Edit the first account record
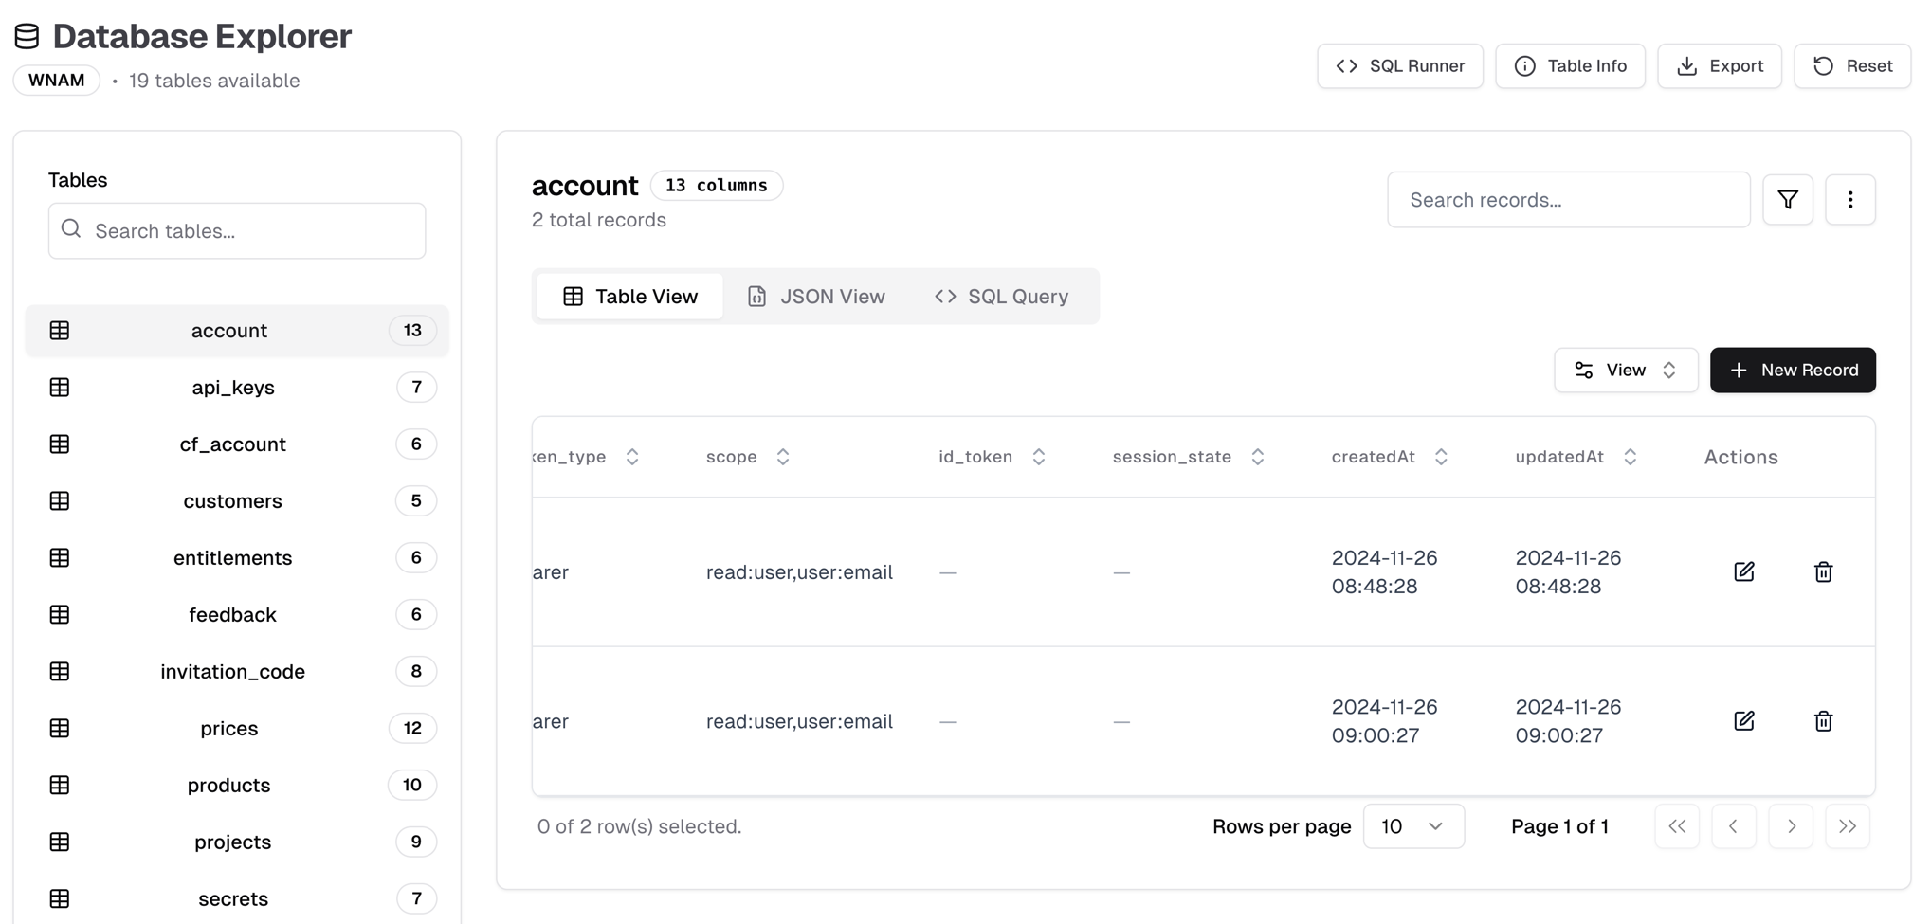Image resolution: width=1913 pixels, height=924 pixels. point(1745,571)
